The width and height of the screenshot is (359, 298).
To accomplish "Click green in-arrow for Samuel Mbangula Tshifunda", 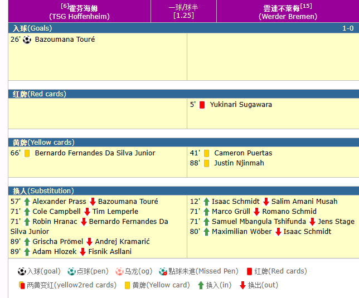I will tap(206, 222).
